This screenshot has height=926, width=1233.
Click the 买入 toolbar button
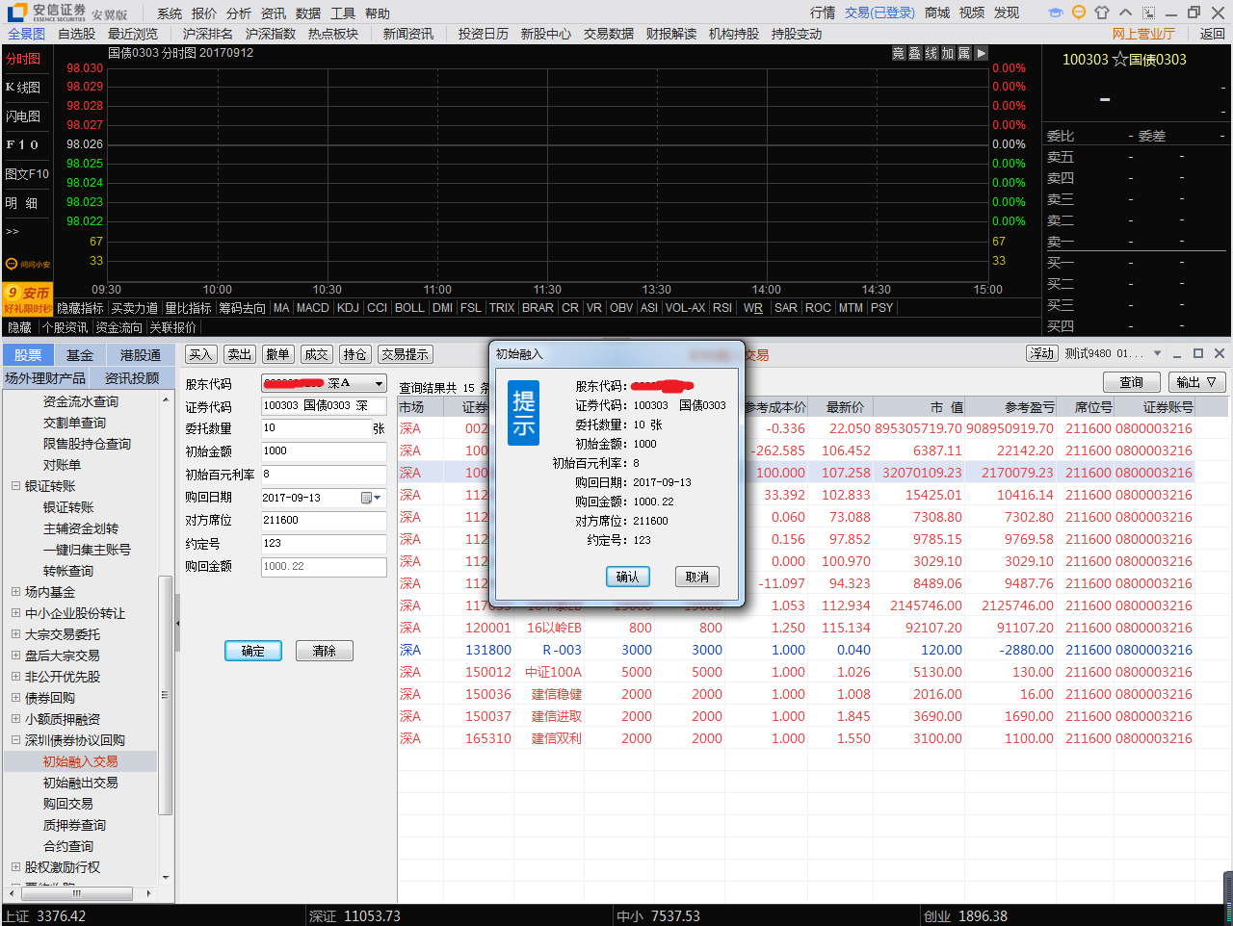(x=200, y=354)
